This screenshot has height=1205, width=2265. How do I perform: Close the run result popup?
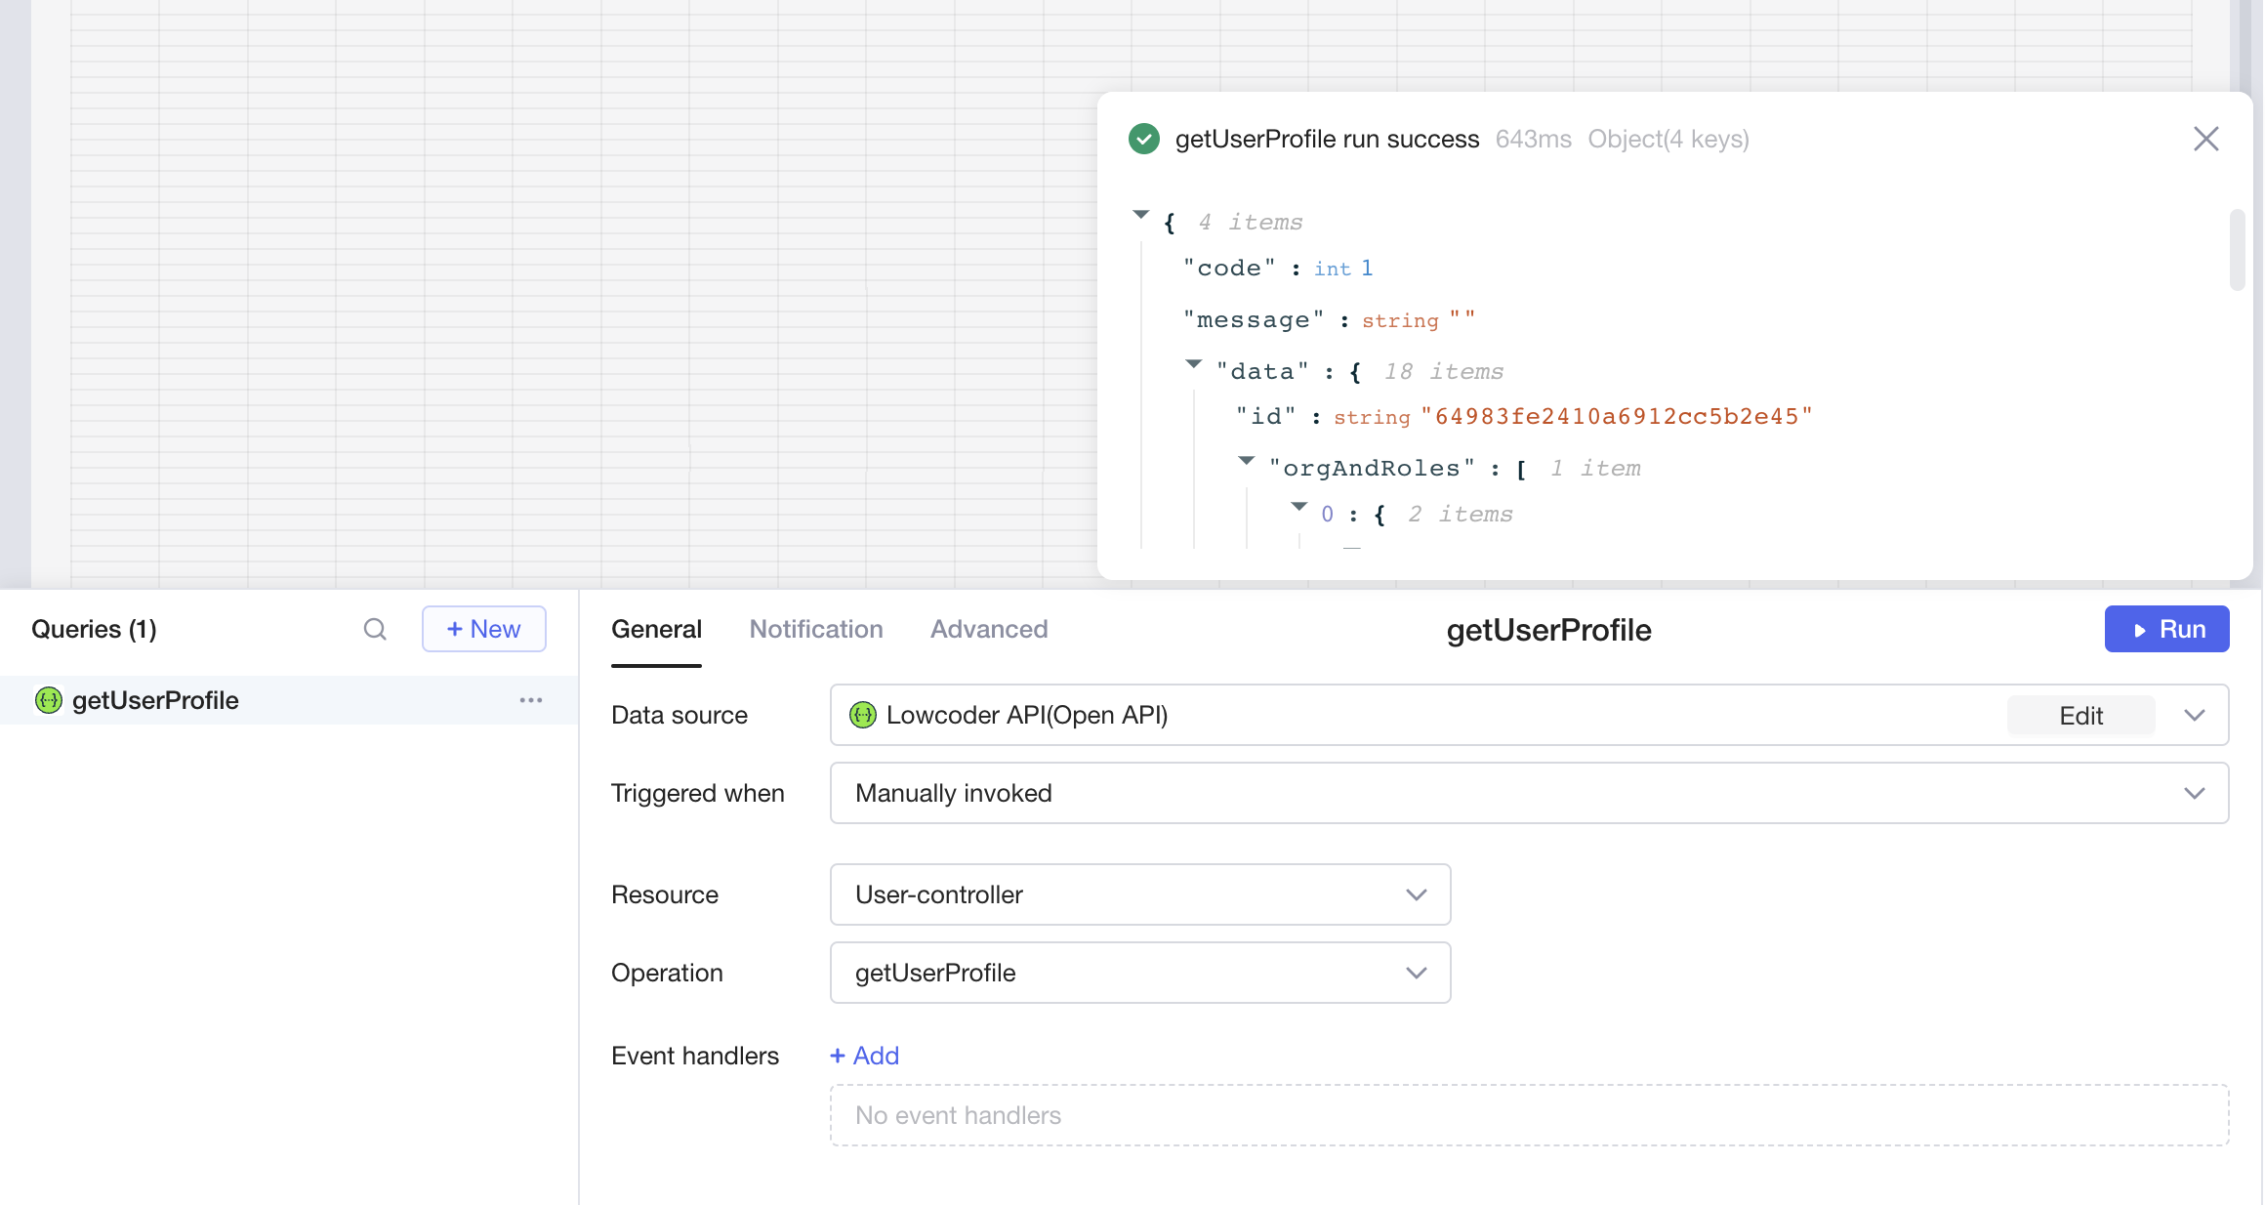click(x=2205, y=139)
